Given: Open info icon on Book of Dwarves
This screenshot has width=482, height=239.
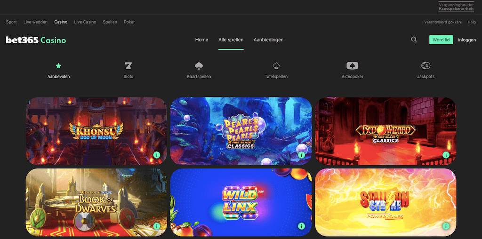Looking at the screenshot, I should pos(157,226).
